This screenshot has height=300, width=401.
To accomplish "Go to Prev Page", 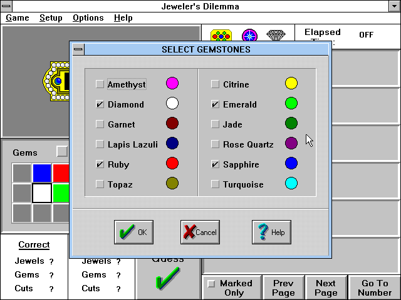I will click(x=283, y=287).
